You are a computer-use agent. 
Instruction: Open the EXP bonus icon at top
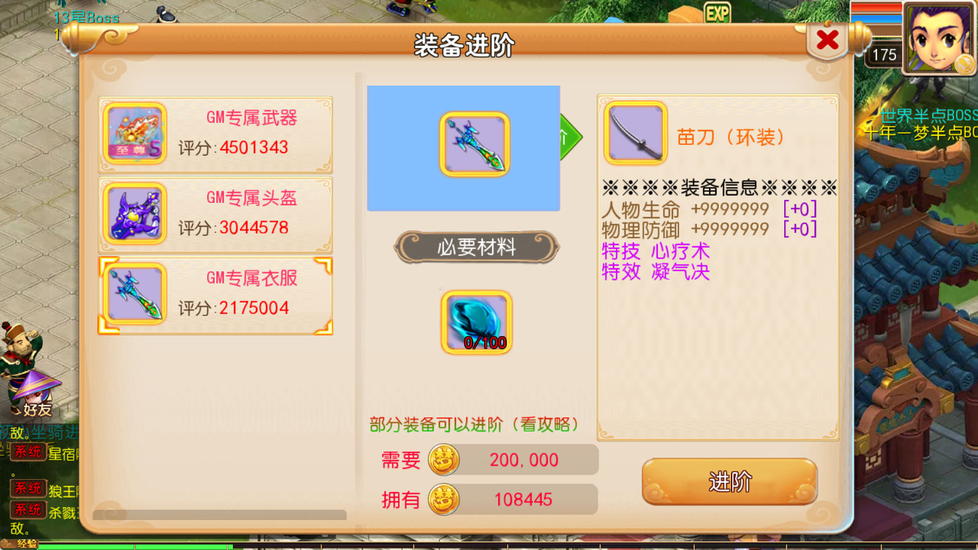click(717, 12)
